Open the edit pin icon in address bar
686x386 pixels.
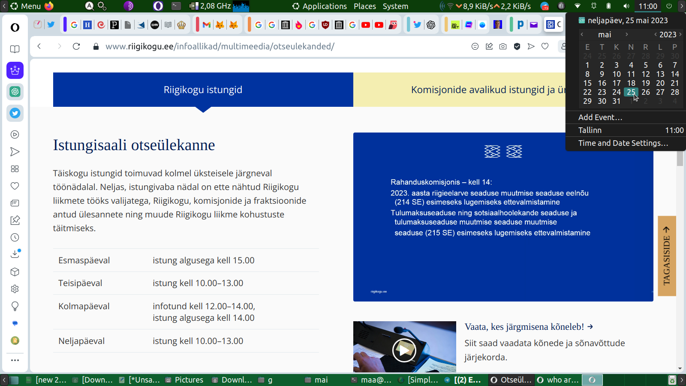489,46
